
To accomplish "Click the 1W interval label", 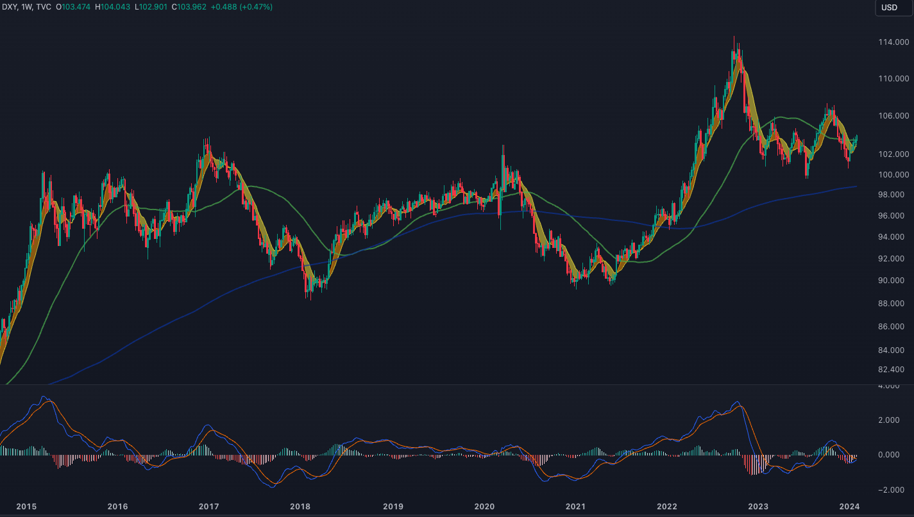I will coord(28,7).
